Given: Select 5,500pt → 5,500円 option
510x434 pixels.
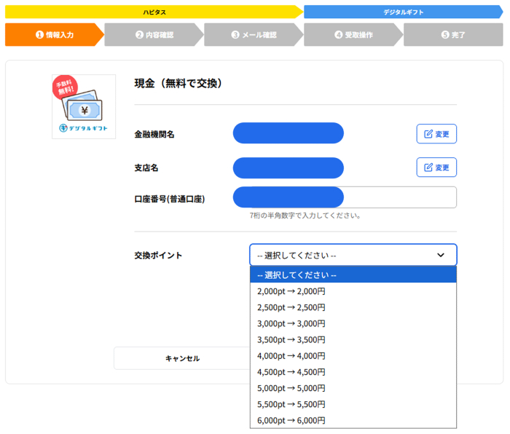Looking at the screenshot, I should tap(353, 404).
